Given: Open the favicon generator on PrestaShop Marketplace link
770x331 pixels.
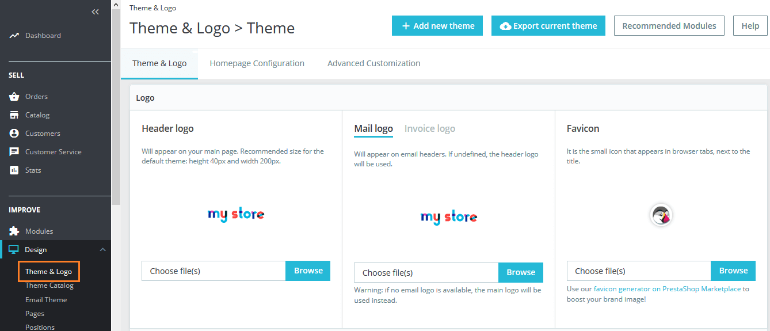Looking at the screenshot, I should coord(668,289).
